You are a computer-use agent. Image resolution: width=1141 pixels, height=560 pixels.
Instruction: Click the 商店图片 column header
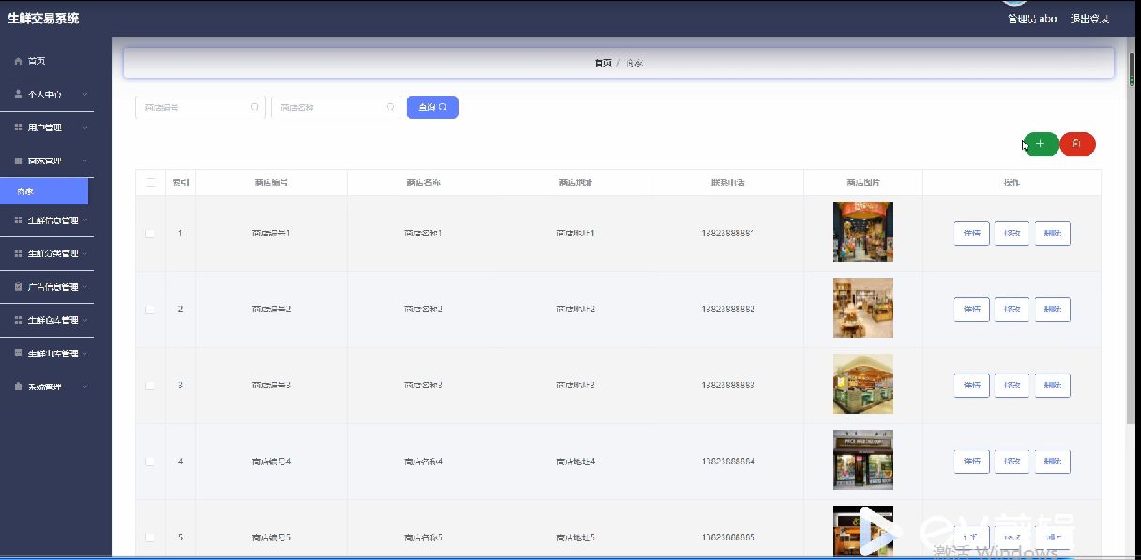[x=863, y=182]
